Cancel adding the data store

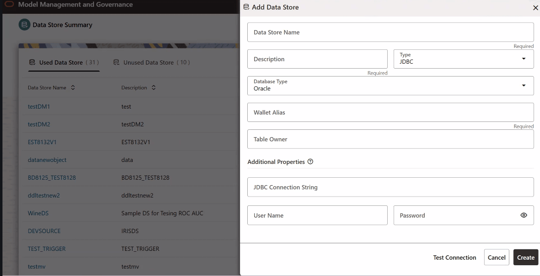[x=496, y=257]
